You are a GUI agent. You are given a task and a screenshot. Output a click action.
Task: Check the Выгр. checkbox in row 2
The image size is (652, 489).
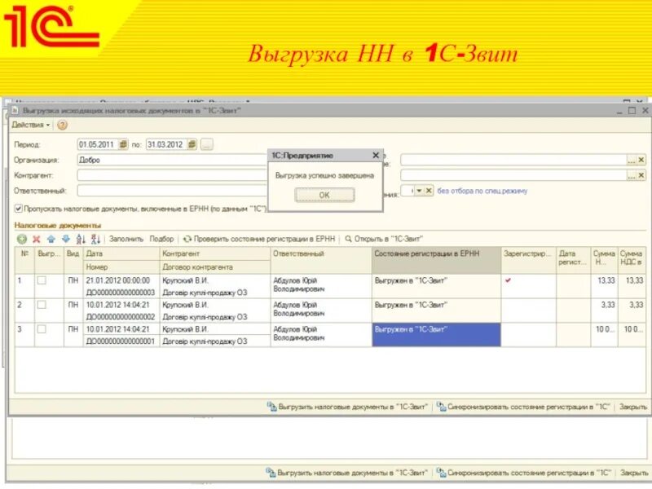click(42, 305)
